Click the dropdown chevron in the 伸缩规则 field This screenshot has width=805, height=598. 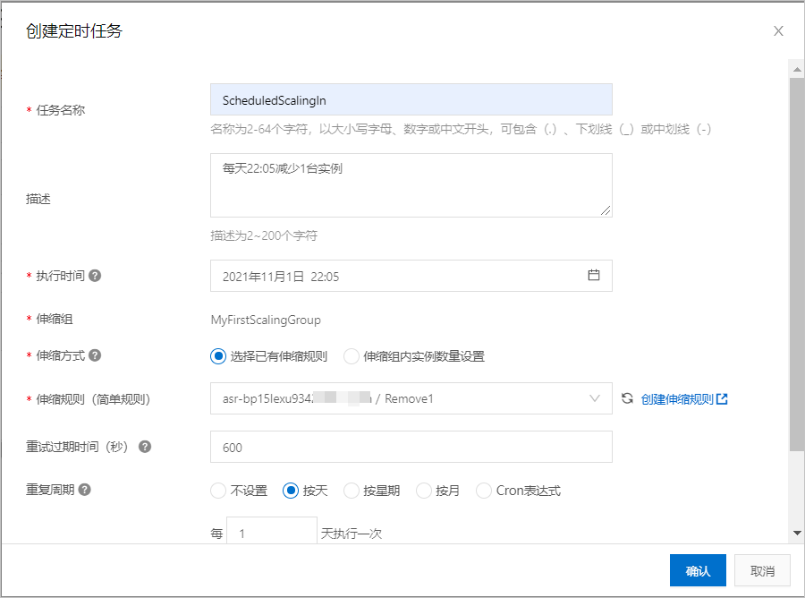(x=595, y=398)
